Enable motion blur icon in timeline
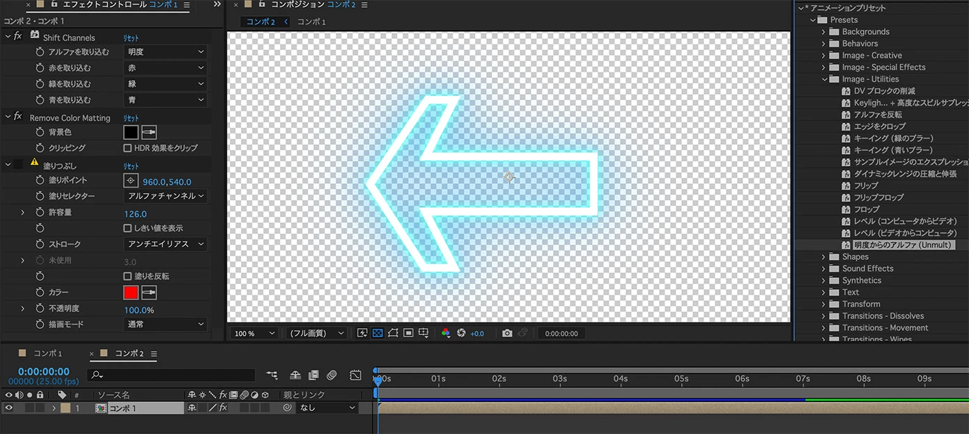The width and height of the screenshot is (969, 434). [332, 375]
